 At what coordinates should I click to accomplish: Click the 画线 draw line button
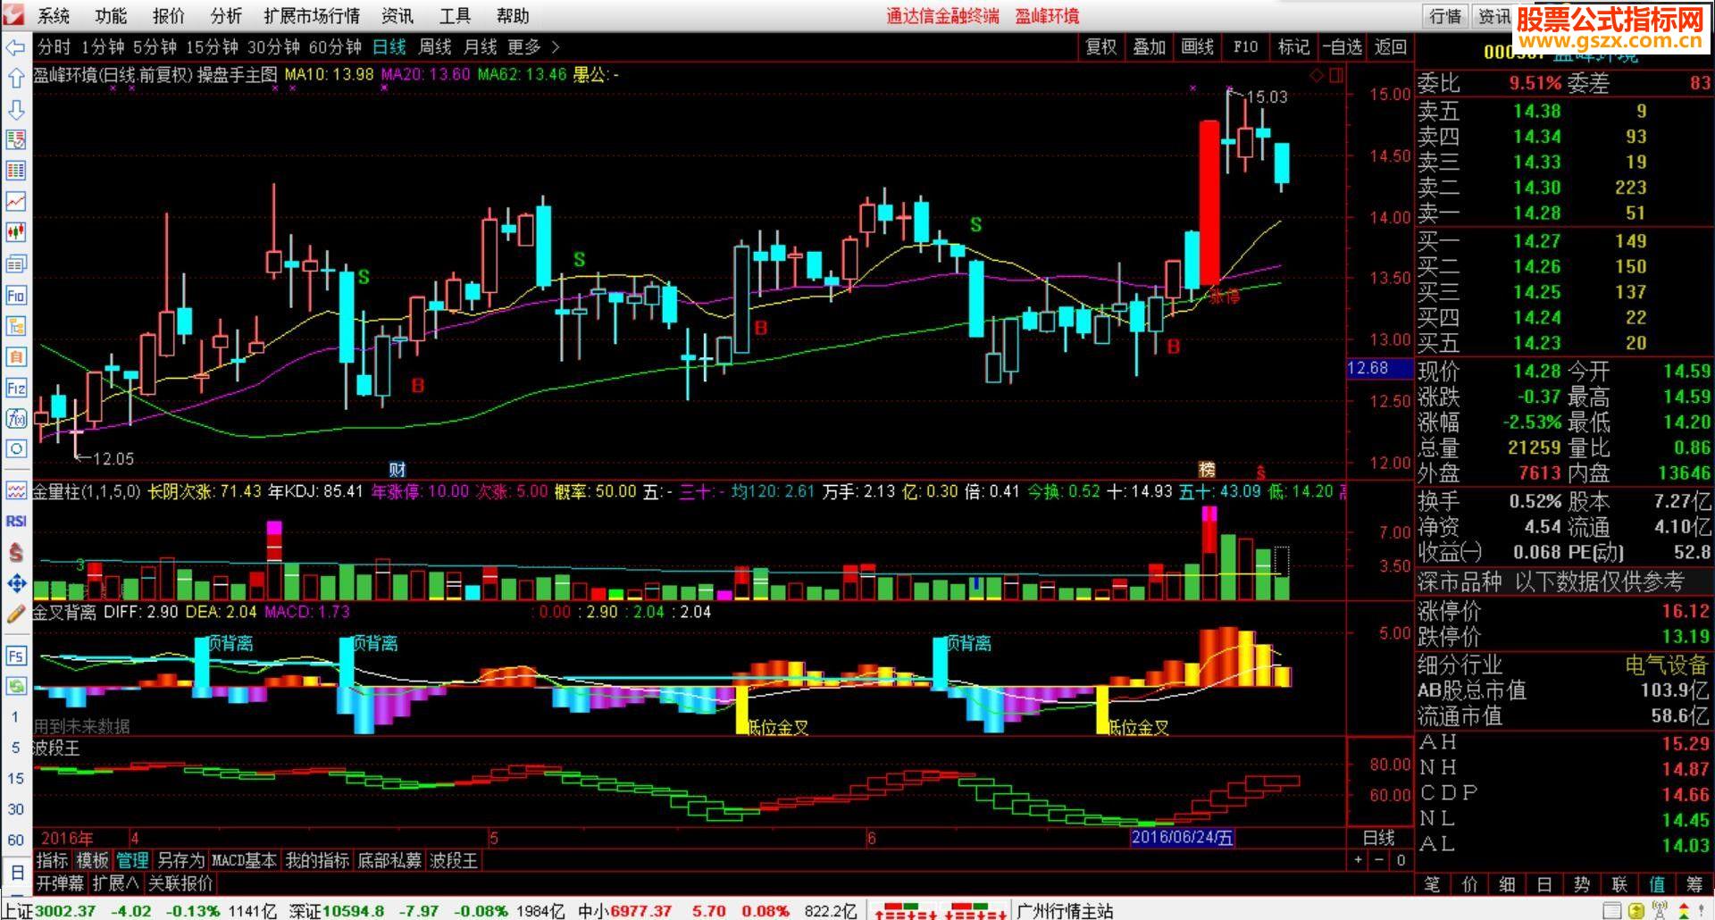point(1198,47)
